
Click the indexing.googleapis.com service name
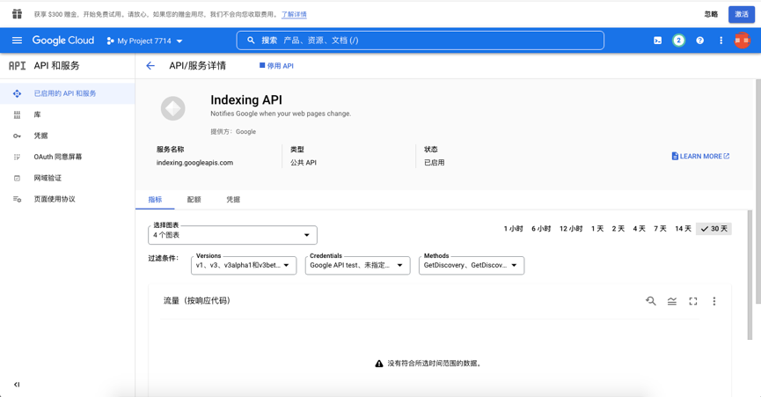(194, 163)
